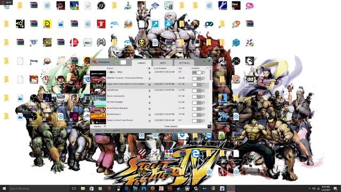This screenshot has height=192, width=341.
Task: Enable the ArcheBlade toggle
Action: 197,91
